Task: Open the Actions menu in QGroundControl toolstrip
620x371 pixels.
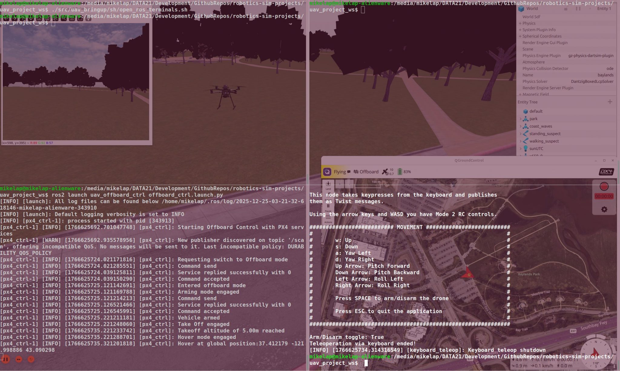Action: coord(328,219)
